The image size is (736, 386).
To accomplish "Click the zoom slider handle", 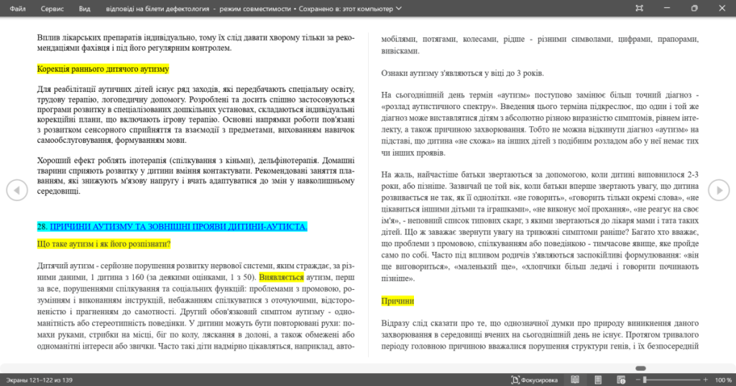I will pos(645,380).
